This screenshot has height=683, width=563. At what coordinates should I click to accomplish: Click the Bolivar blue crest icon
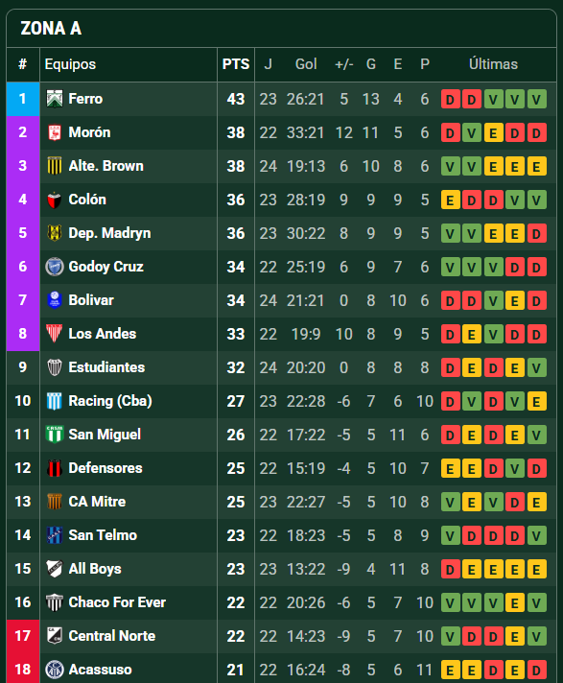[55, 300]
